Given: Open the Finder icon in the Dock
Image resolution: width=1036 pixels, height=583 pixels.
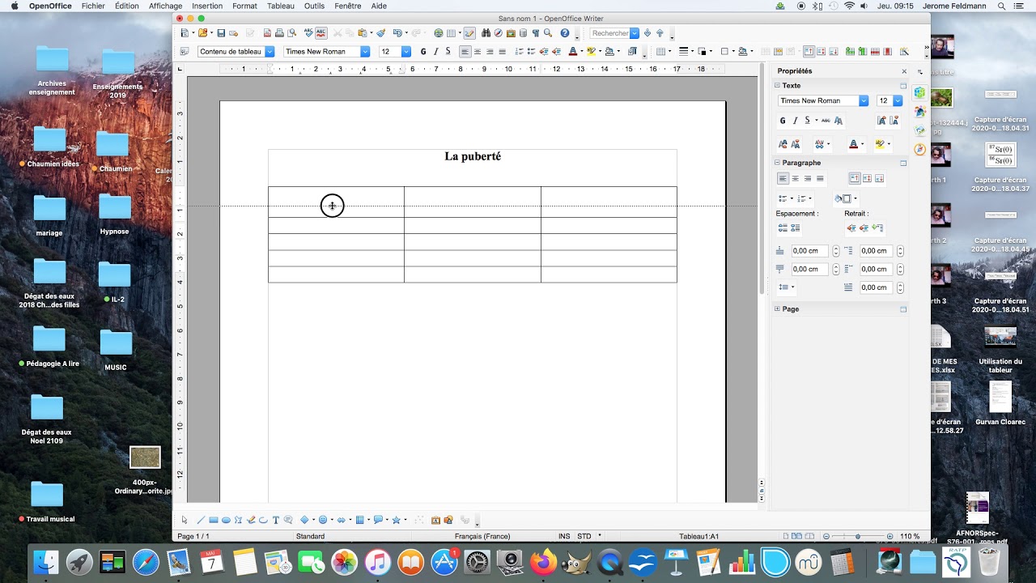Looking at the screenshot, I should coord(46,562).
